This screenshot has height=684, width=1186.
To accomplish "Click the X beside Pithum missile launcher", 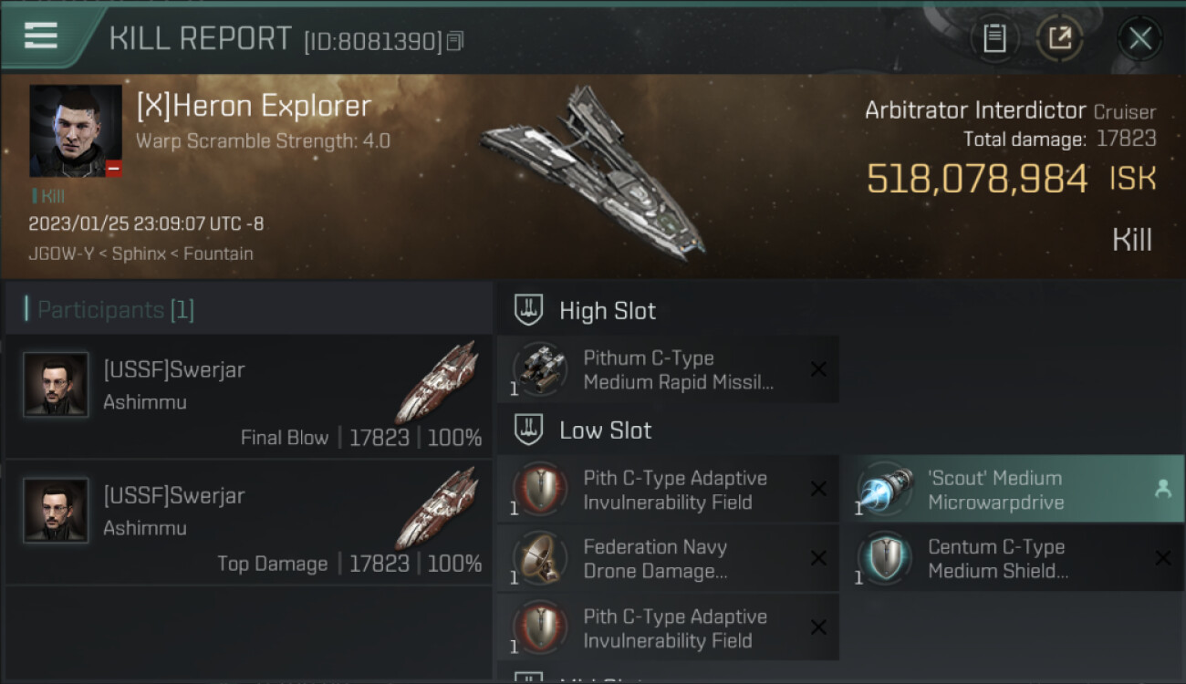I will (x=818, y=369).
